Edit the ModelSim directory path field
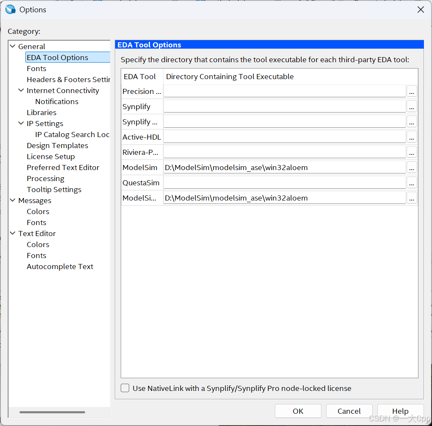 tap(285, 168)
